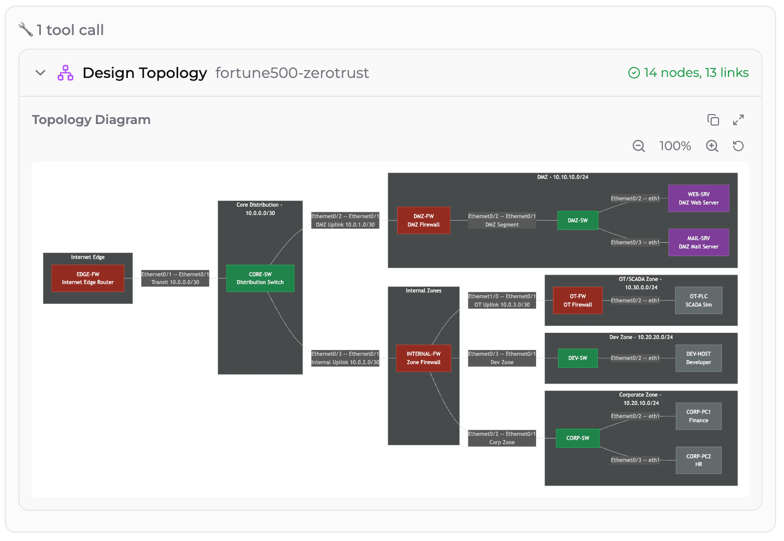Select the INTERNAL-FW Zone Firewall node

tap(423, 358)
